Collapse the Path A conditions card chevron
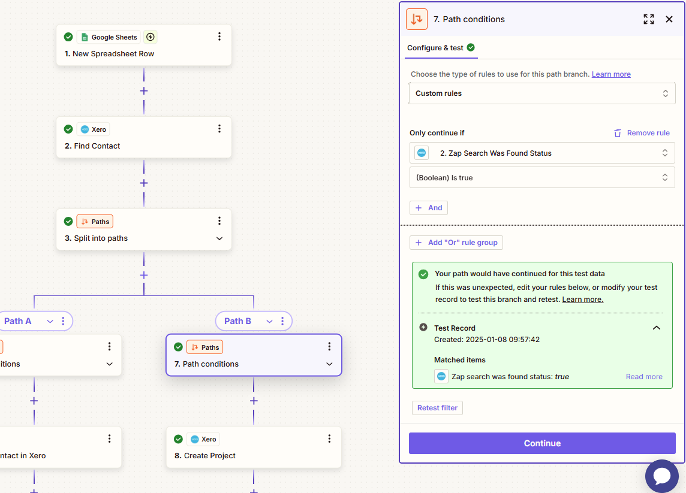This screenshot has width=686, height=493. tap(109, 364)
